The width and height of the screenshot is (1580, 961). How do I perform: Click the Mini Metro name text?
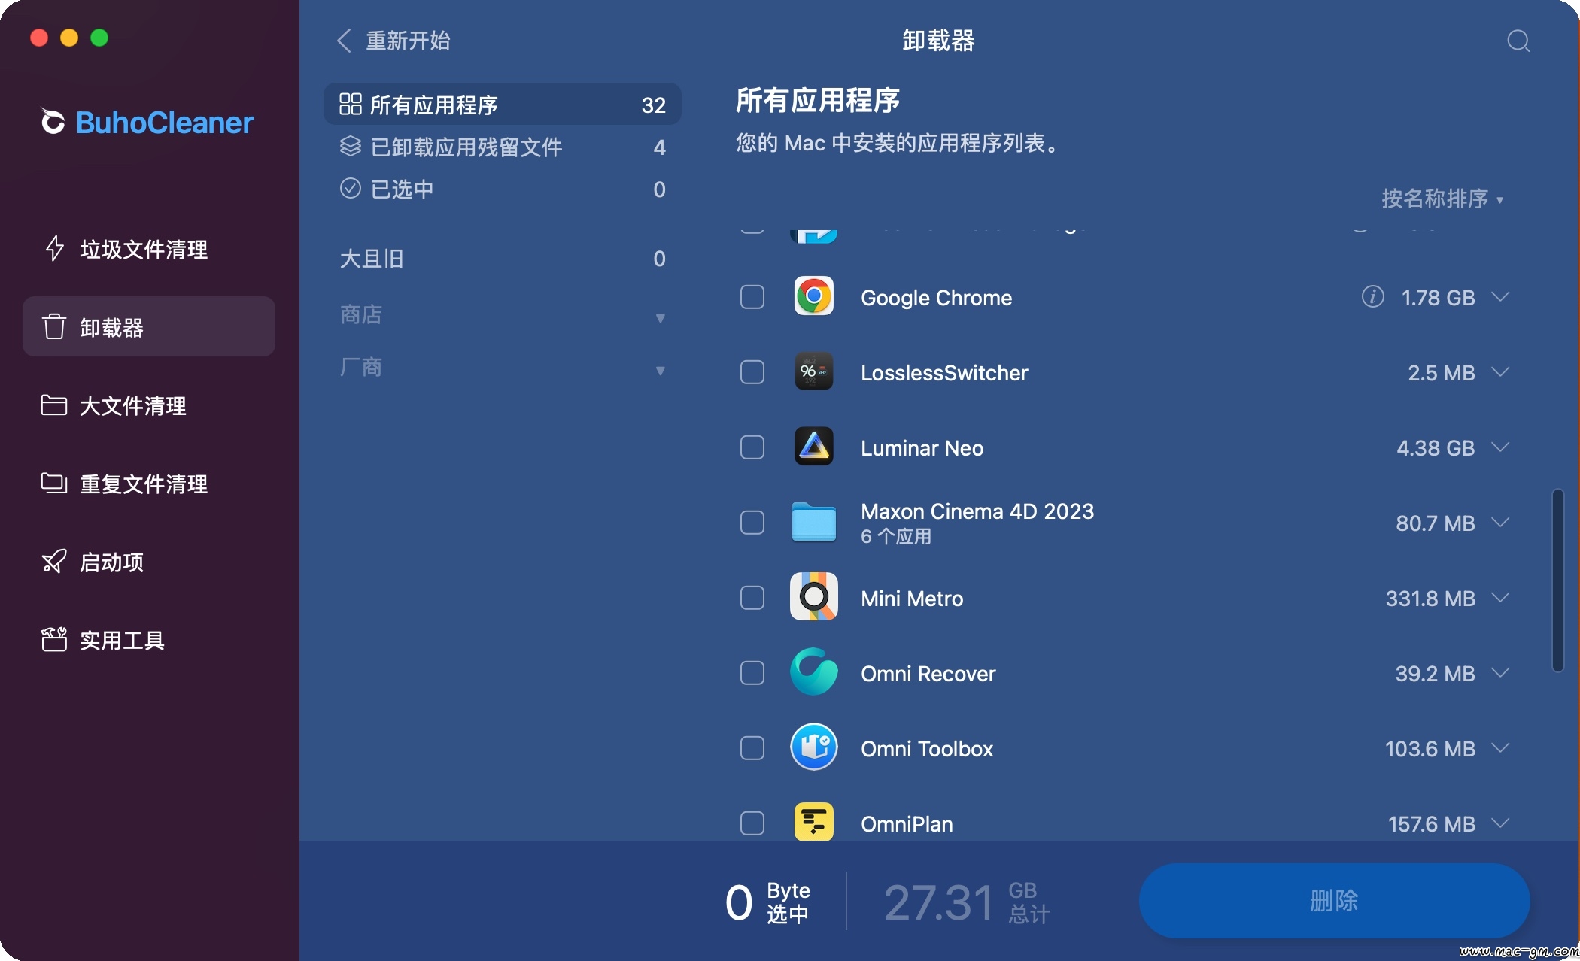click(912, 599)
